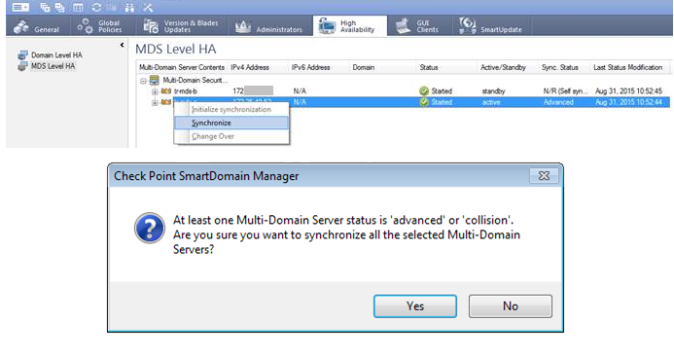Sort by IPv4 Address column header
674x357 pixels.
258,67
